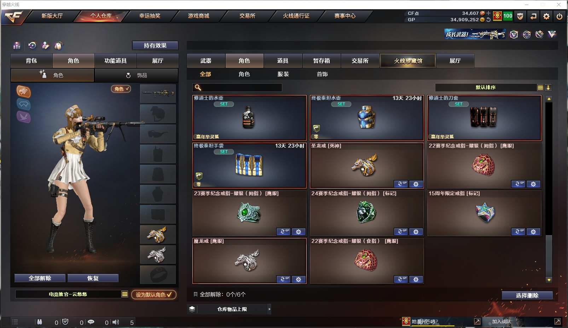Expand the 电竞教官-云悠悠 character list
Screen dimensions: 568x328
coord(124,294)
